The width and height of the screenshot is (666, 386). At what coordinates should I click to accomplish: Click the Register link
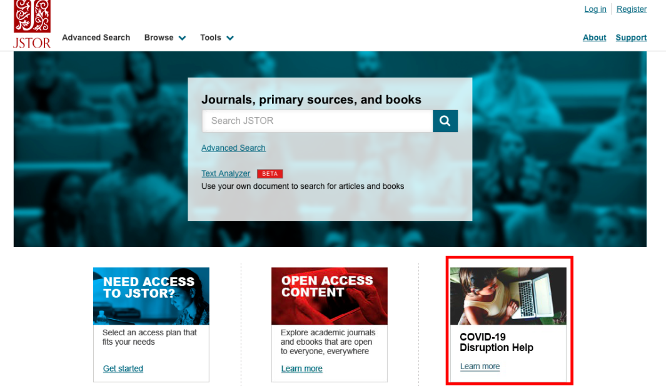point(631,9)
